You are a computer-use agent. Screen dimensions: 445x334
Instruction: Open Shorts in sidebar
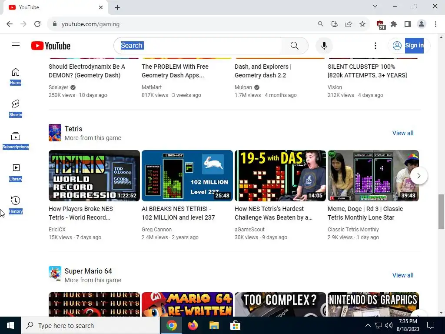tap(16, 108)
